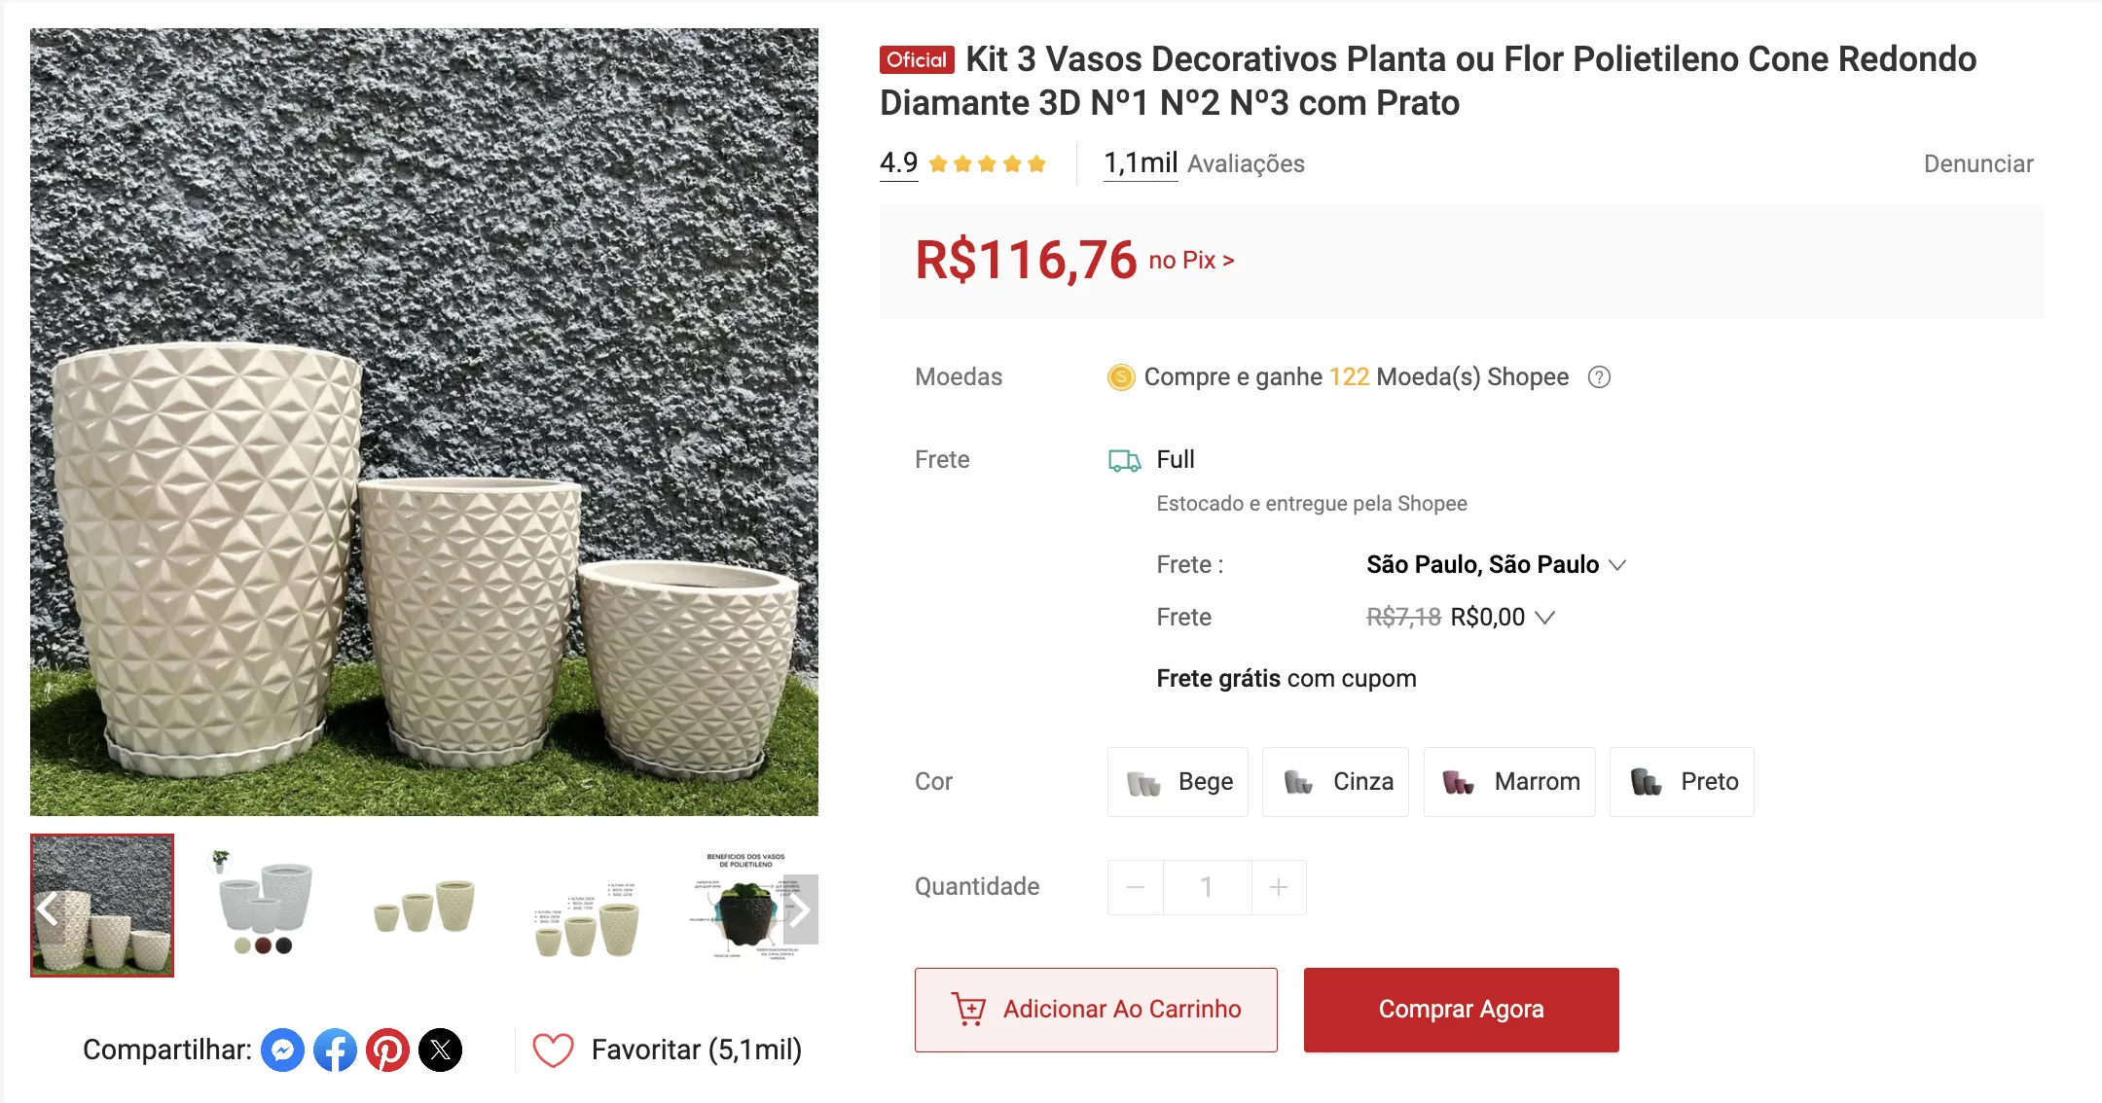Select the Marrom color swatch
Screen dimensions: 2102x1103
pyautogui.click(x=1508, y=781)
